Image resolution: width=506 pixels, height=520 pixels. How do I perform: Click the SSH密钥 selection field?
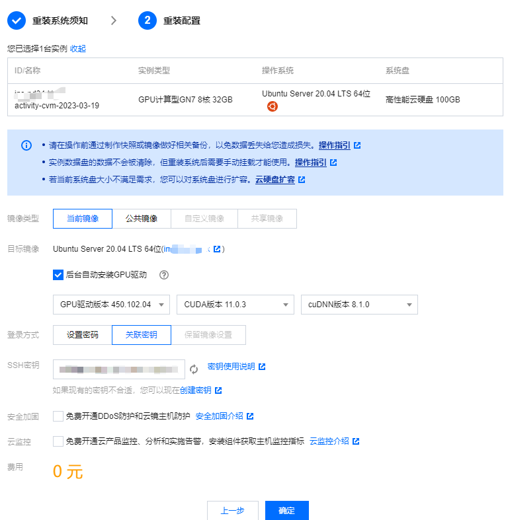point(119,369)
